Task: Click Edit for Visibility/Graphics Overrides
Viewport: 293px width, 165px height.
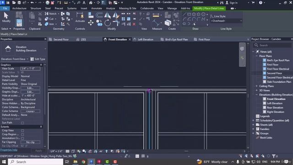Action: pos(30,88)
